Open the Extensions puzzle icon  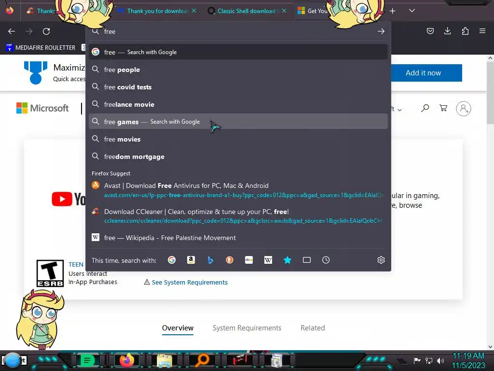(x=465, y=31)
